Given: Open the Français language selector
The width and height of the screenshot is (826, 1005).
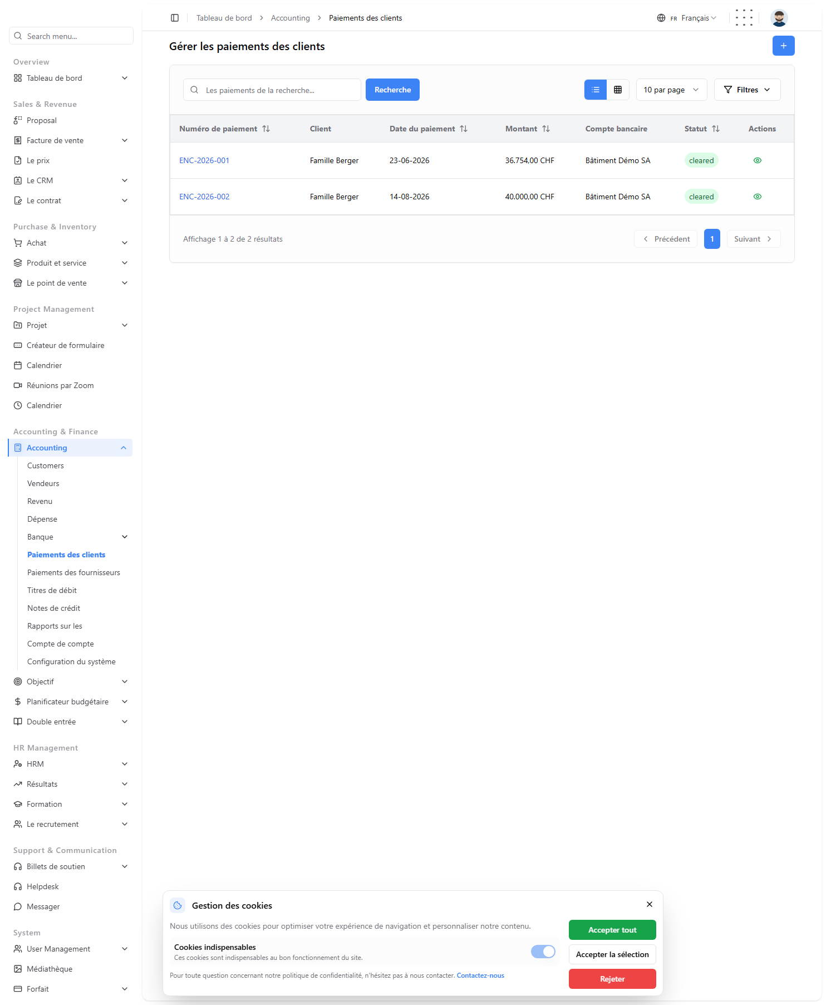Looking at the screenshot, I should click(686, 18).
